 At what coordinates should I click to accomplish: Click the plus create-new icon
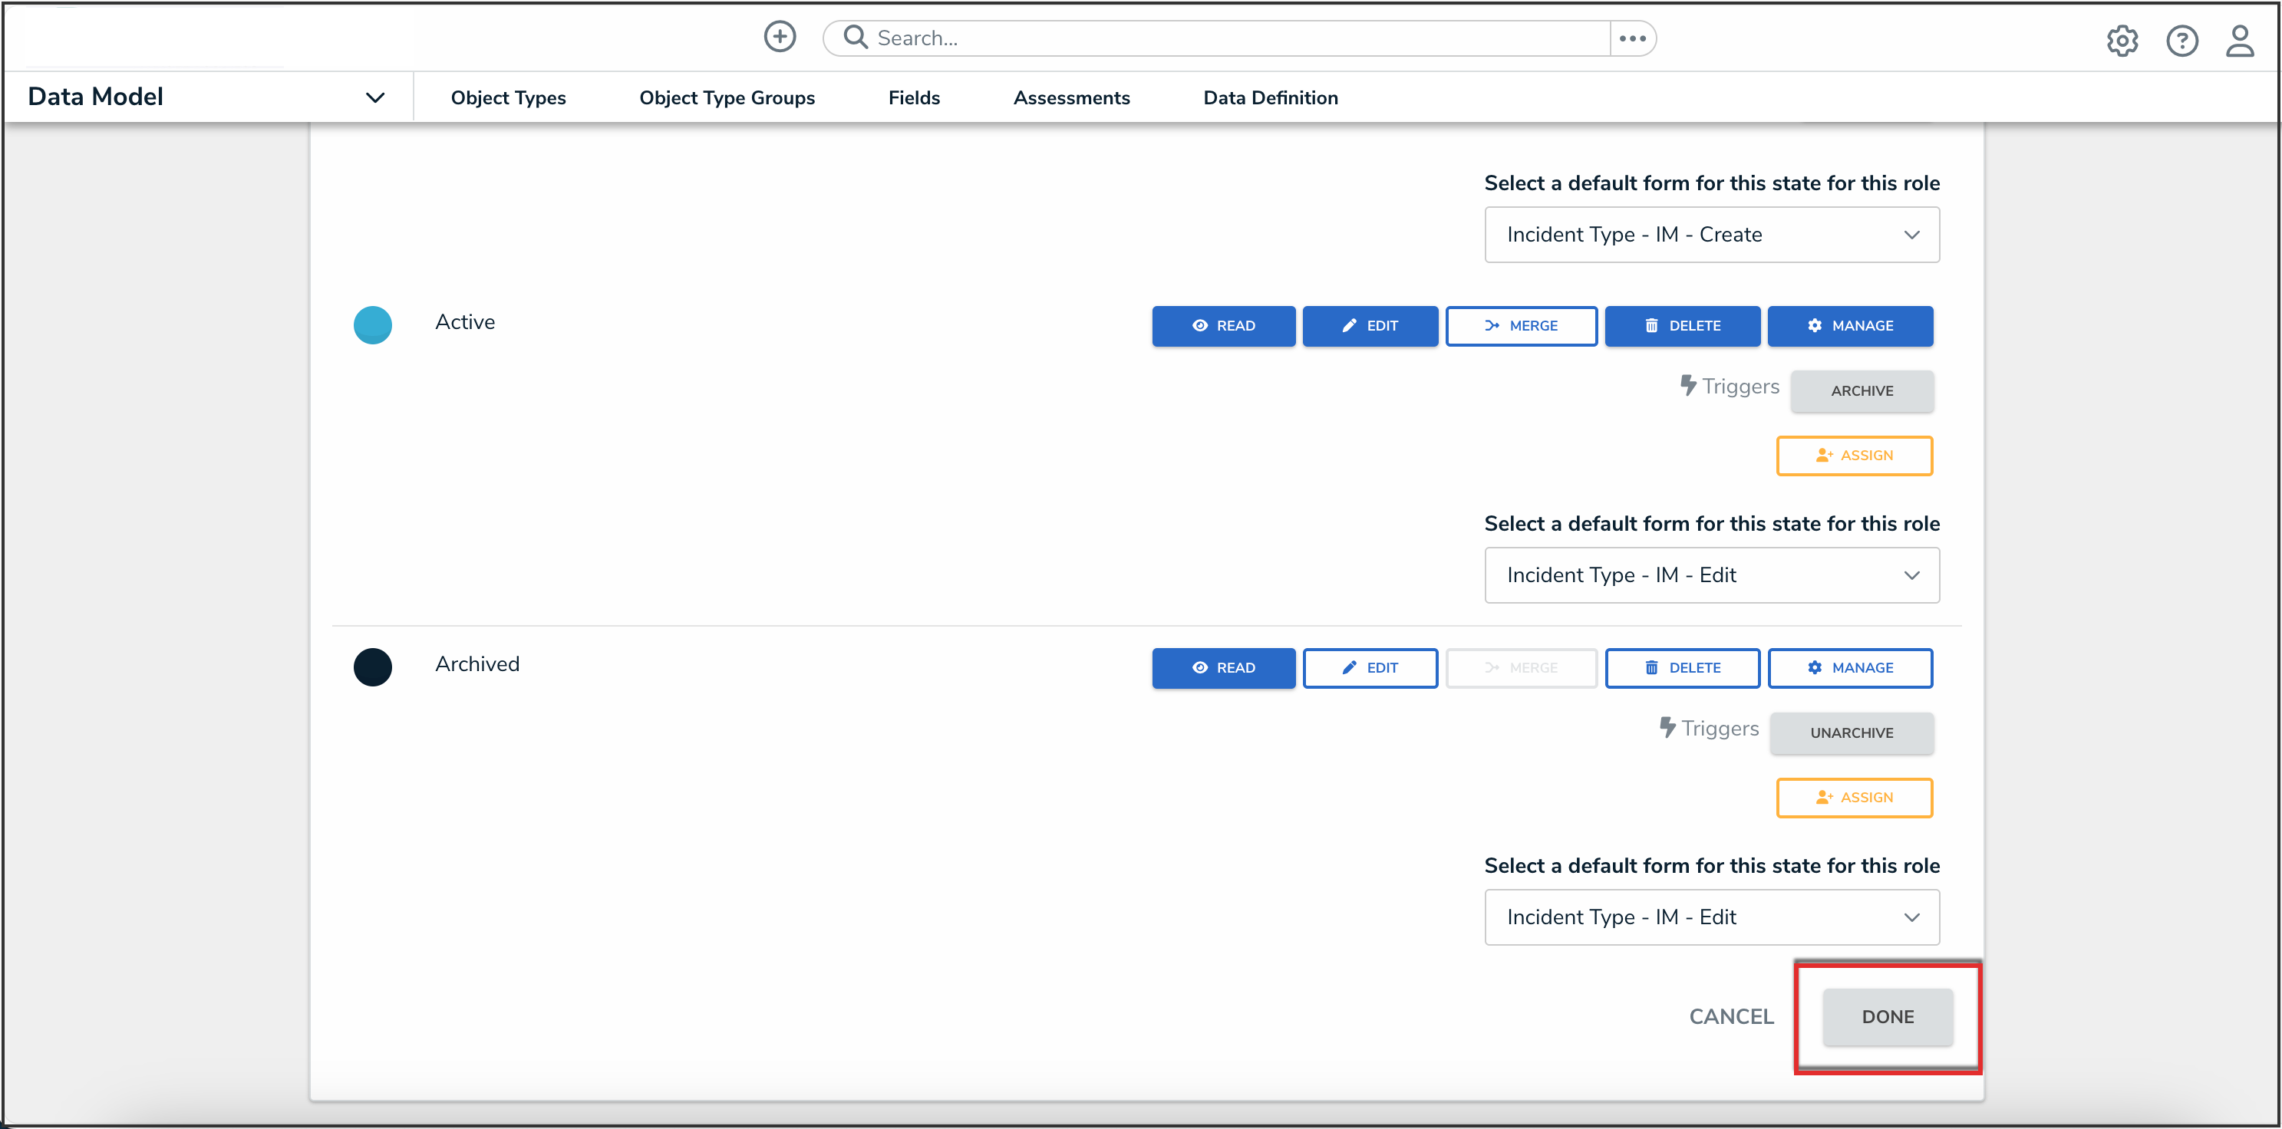[780, 37]
